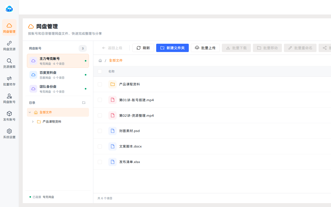Click the blue cloud app logo
Image resolution: width=331 pixels, height=207 pixels.
[x=9, y=9]
